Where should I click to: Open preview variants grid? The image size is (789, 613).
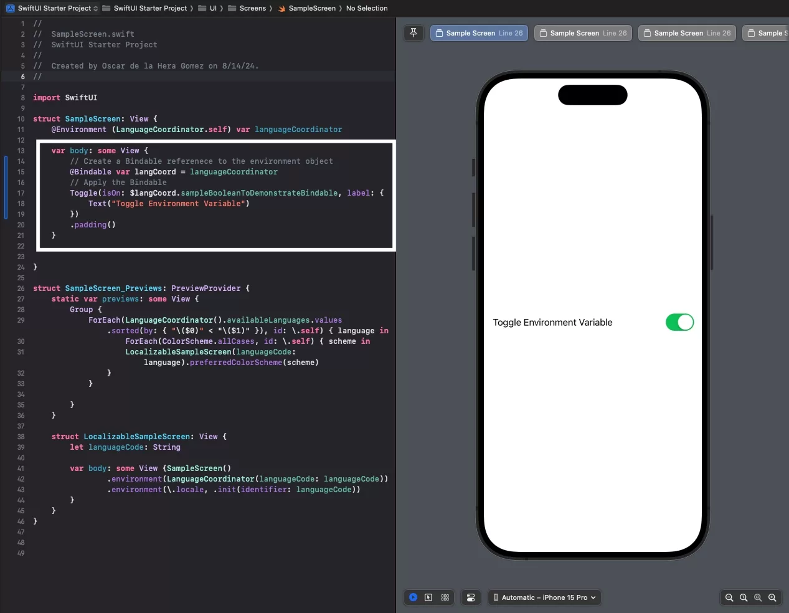[445, 597]
